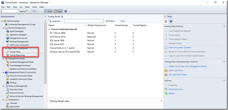Open the File menu
This screenshot has width=228, height=110.
pyautogui.click(x=3, y=7)
